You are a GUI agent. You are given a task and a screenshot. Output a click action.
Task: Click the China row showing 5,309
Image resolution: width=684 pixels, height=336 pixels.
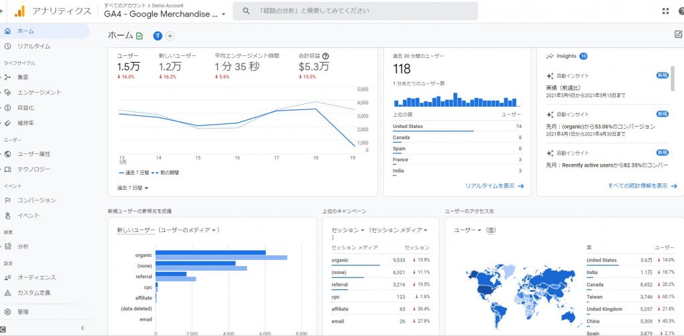[x=631, y=321]
